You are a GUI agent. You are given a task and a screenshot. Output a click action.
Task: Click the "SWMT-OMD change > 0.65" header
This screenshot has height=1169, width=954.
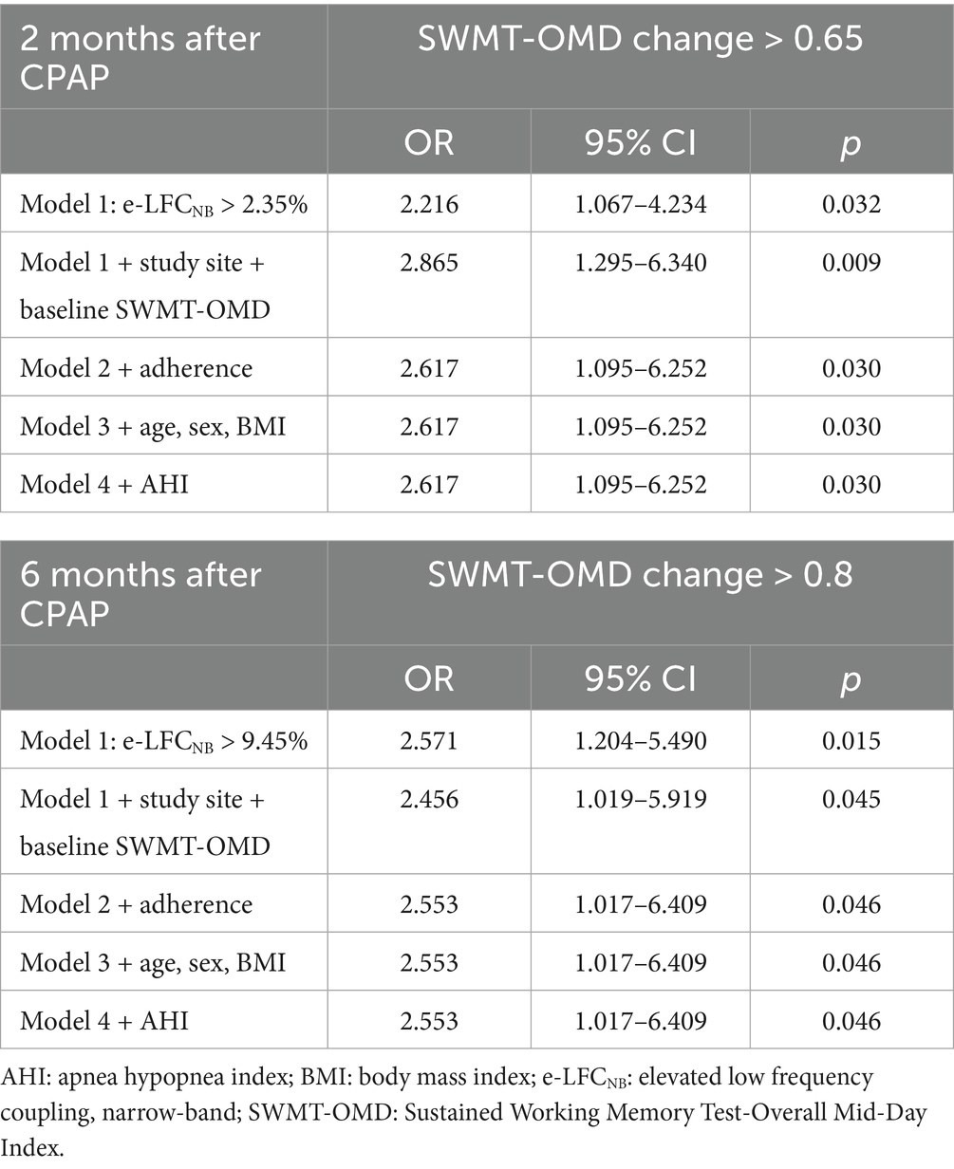(640, 43)
